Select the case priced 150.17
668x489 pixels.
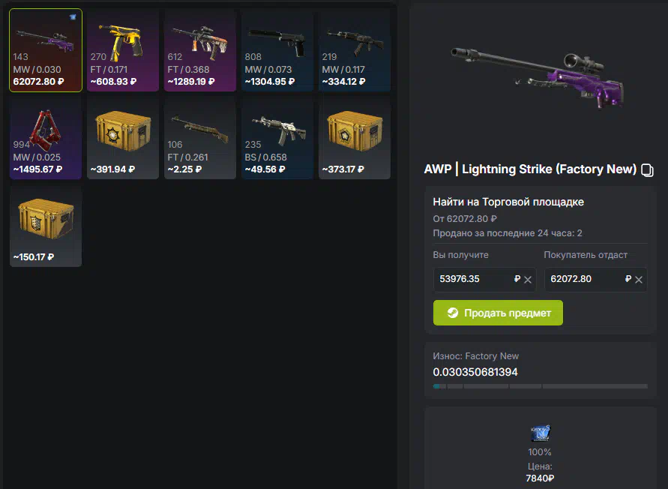(x=46, y=226)
